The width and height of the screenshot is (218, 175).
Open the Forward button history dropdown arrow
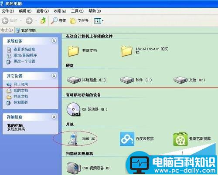click(x=36, y=20)
